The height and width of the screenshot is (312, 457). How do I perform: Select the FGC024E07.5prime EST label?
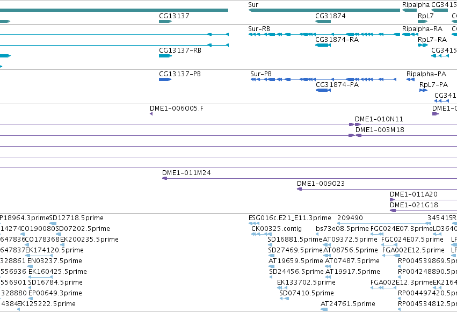point(412,240)
